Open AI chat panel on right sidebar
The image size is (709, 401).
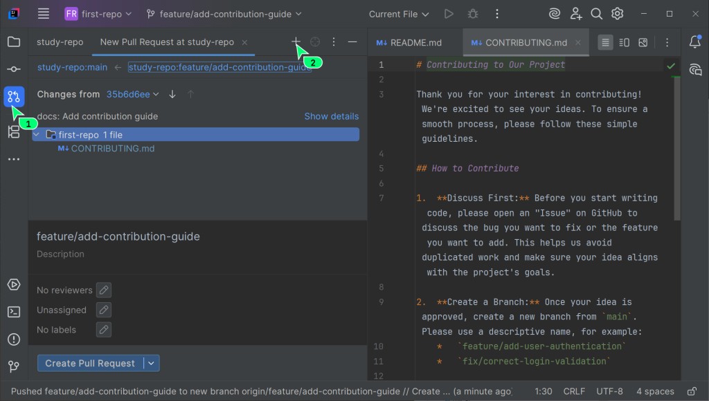click(695, 70)
